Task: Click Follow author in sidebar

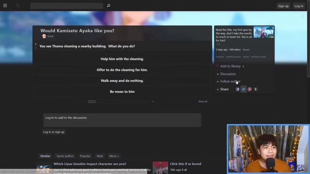Action: coord(230,81)
